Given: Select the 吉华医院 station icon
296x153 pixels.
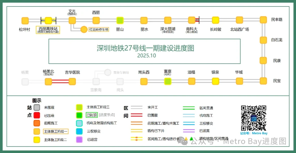Looking at the screenshot, I should coord(72,82).
